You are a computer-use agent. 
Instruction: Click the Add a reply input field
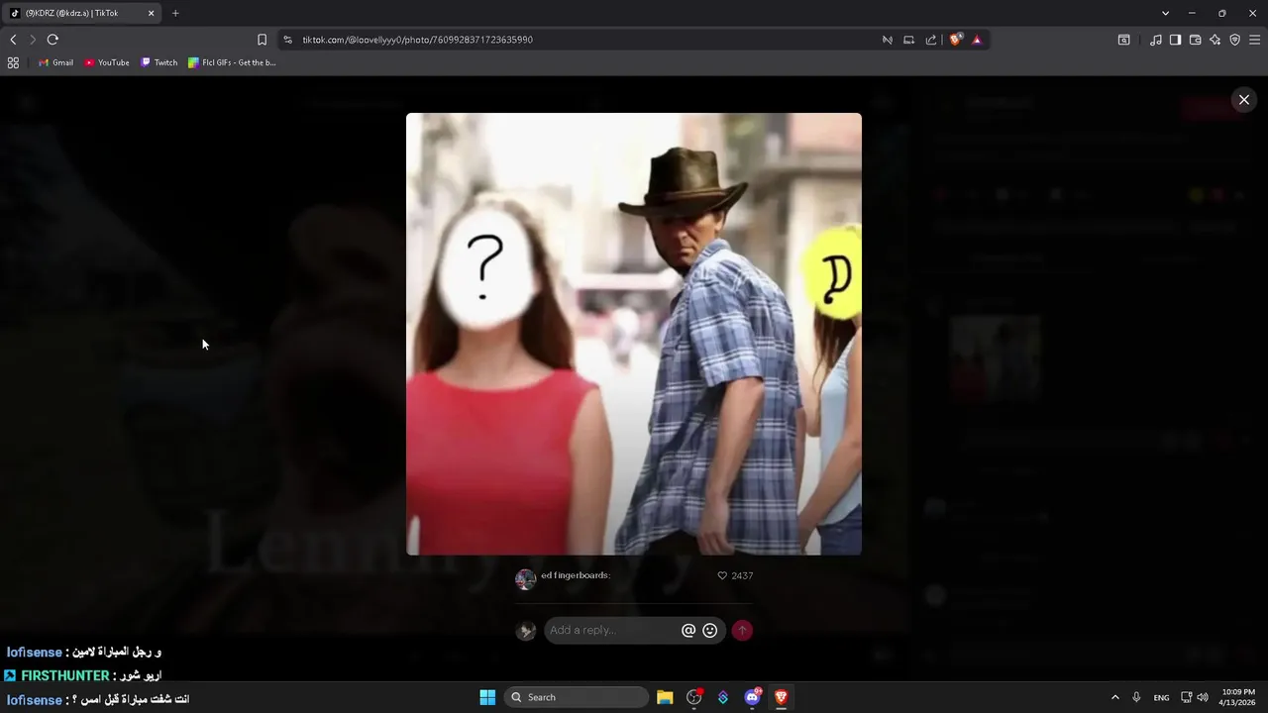(612, 631)
